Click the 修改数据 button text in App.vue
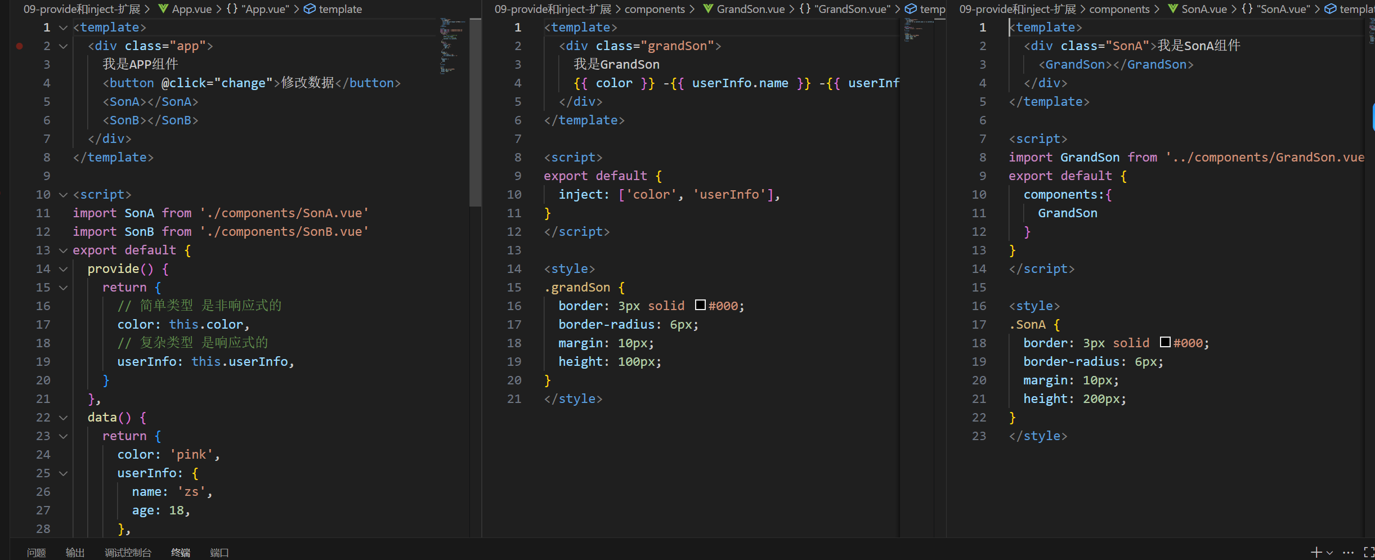Viewport: 1375px width, 560px height. pyautogui.click(x=308, y=83)
